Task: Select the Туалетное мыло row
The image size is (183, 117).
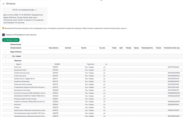Action: [x=20, y=76]
